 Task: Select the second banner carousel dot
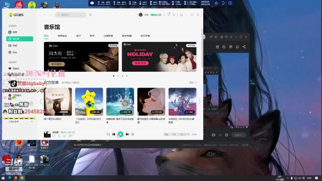118,76
